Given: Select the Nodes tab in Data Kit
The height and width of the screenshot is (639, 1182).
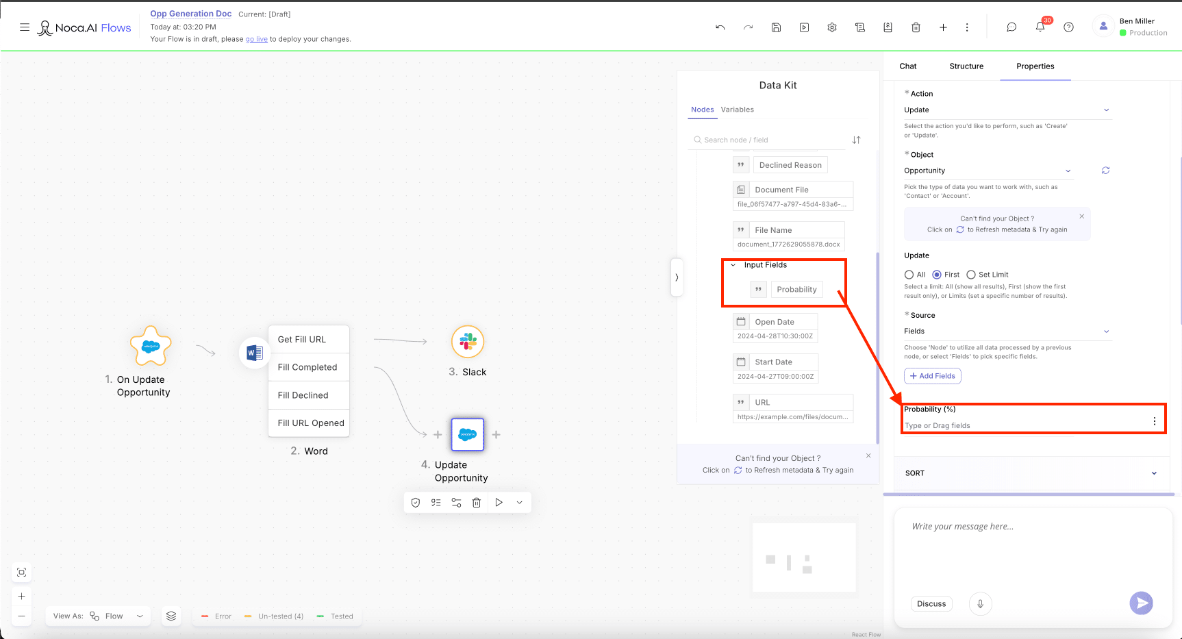Looking at the screenshot, I should click(x=702, y=110).
